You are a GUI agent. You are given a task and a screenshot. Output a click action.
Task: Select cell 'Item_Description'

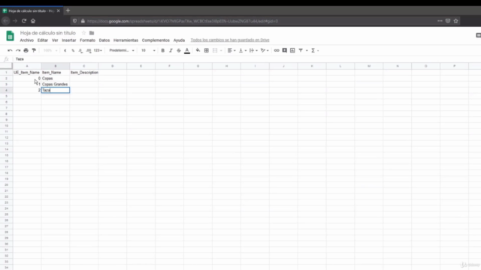[x=84, y=73]
